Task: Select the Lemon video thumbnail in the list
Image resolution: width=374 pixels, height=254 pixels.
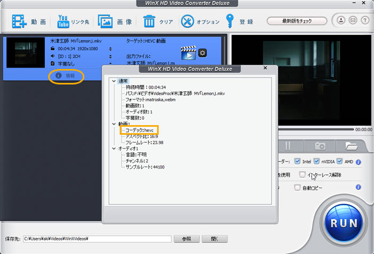Action: point(26,52)
